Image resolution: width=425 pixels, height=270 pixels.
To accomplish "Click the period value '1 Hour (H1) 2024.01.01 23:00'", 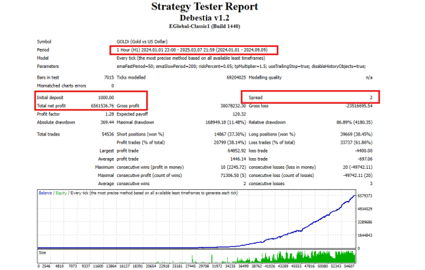I will pyautogui.click(x=146, y=50).
